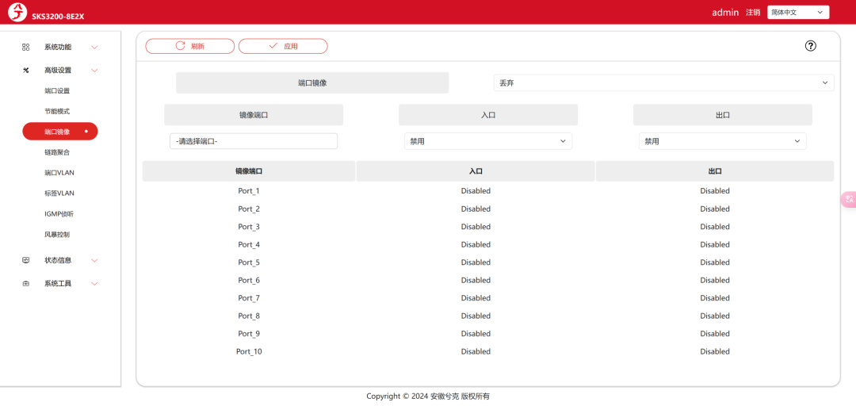This screenshot has height=406, width=856.
Task: Select the active 端口镜像 sidebar item
Action: (x=60, y=132)
